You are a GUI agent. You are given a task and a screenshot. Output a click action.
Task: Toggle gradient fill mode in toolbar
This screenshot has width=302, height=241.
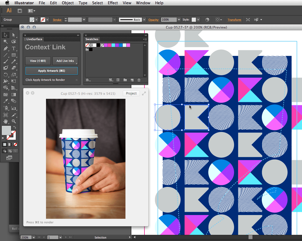click(10, 144)
